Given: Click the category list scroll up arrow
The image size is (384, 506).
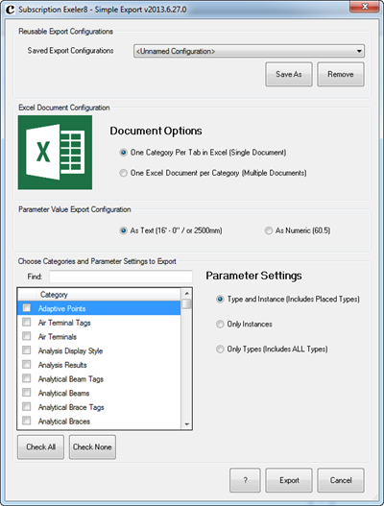Looking at the screenshot, I should 187,294.
